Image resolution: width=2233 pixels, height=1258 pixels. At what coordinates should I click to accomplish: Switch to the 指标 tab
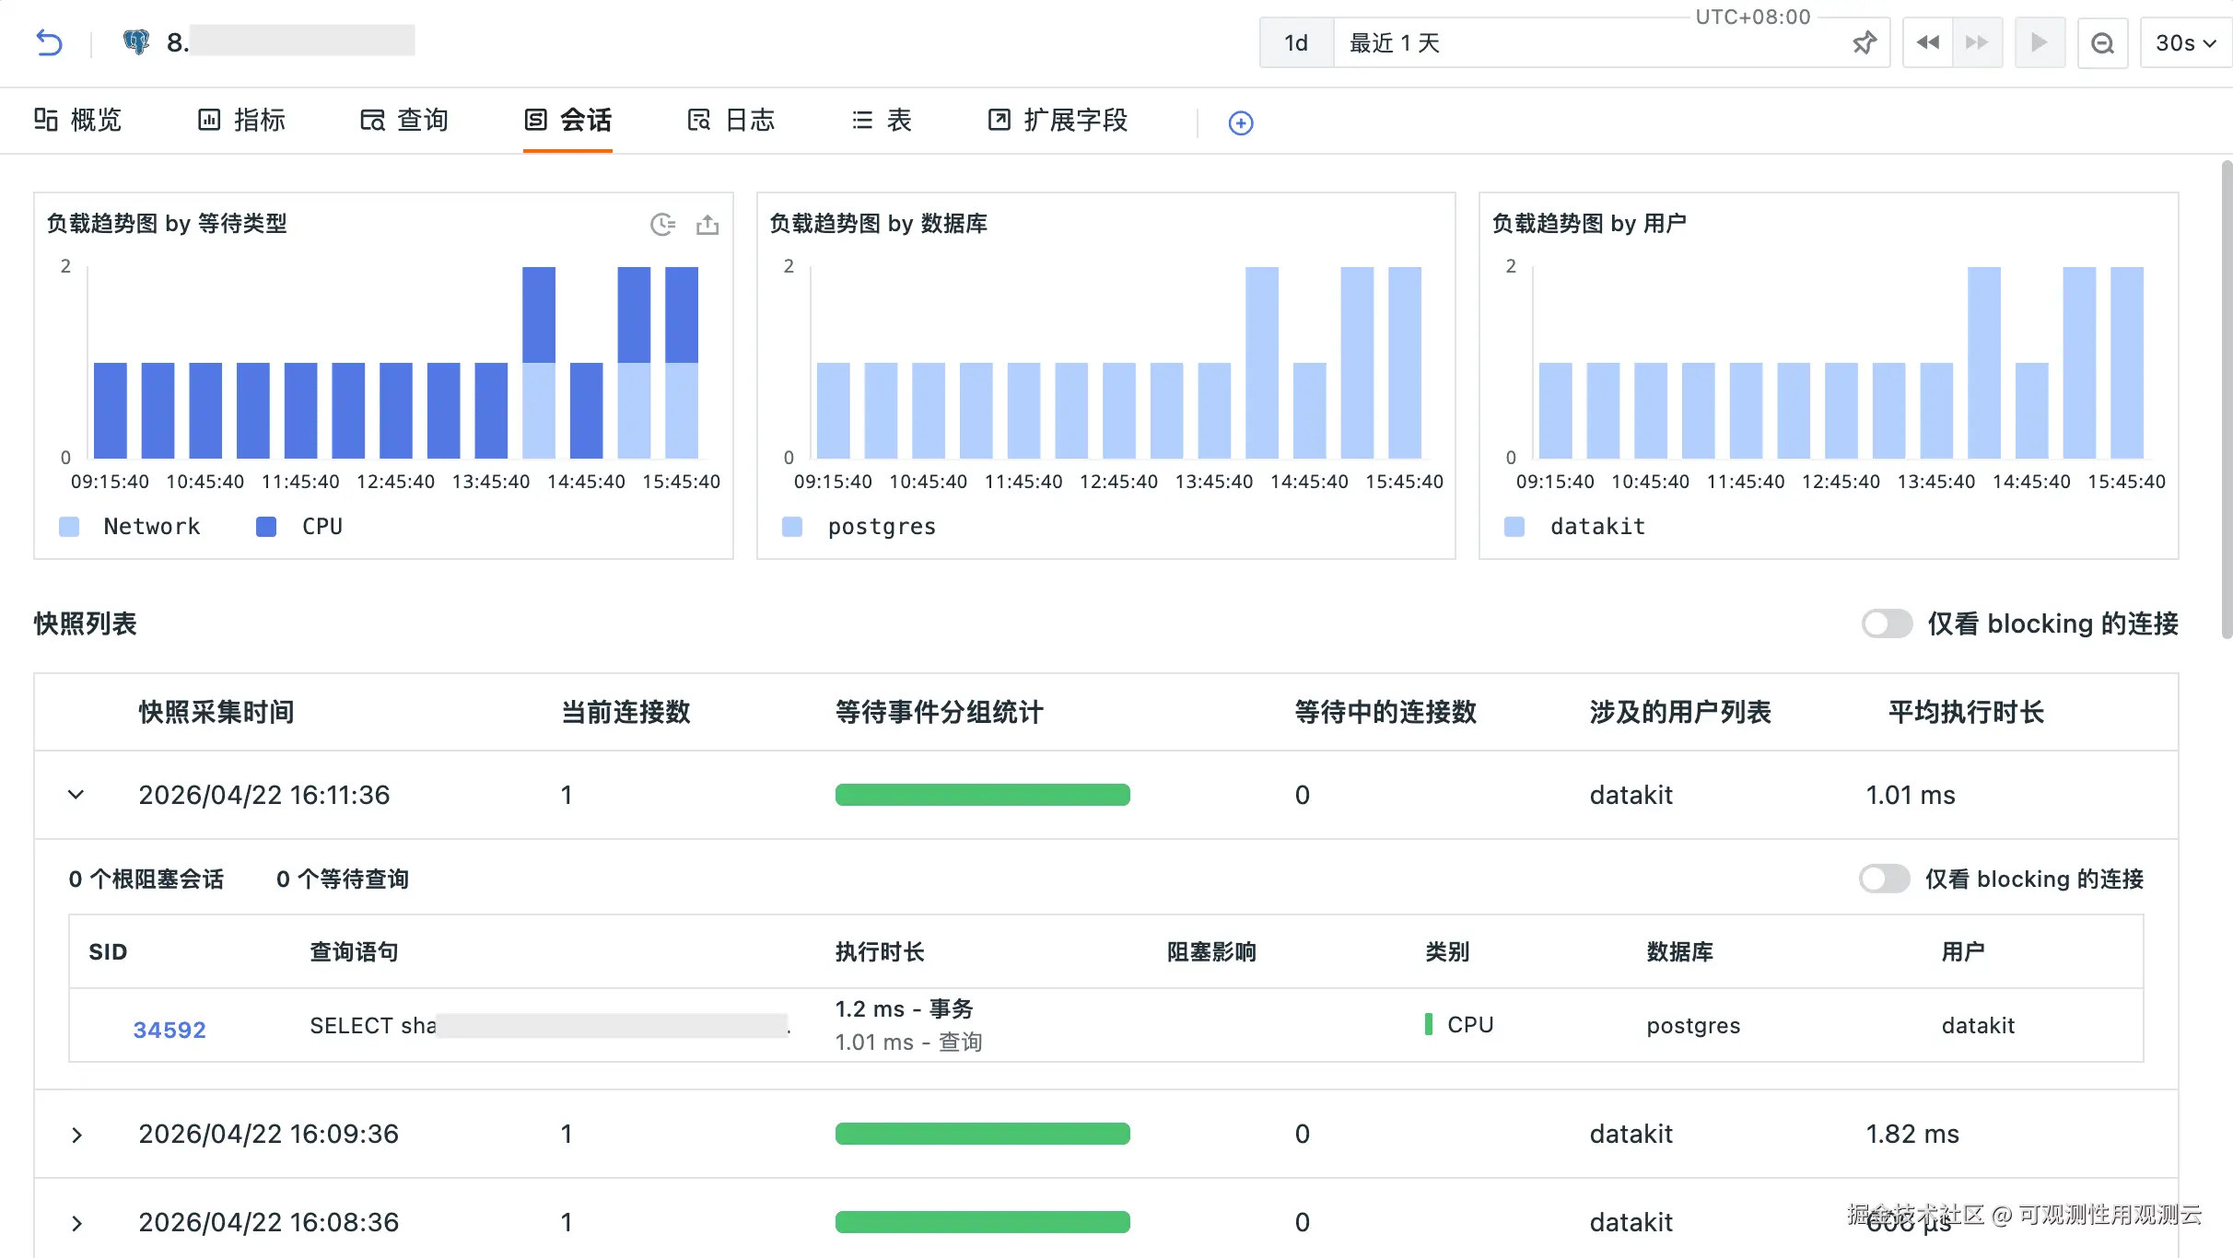click(242, 120)
